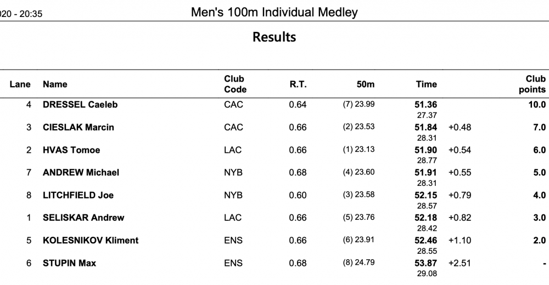Click KOLESNIKOV Kliment's name
The width and height of the screenshot is (549, 285).
[x=91, y=240]
